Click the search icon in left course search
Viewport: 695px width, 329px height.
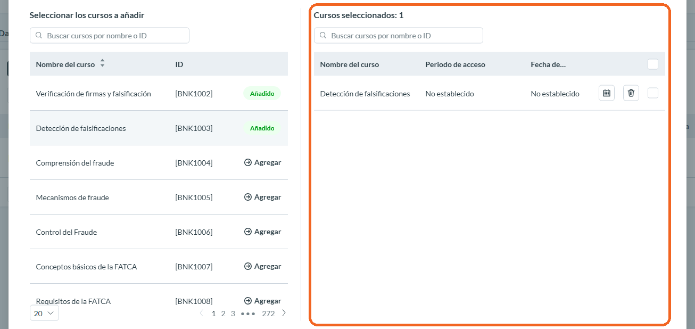[x=39, y=36]
